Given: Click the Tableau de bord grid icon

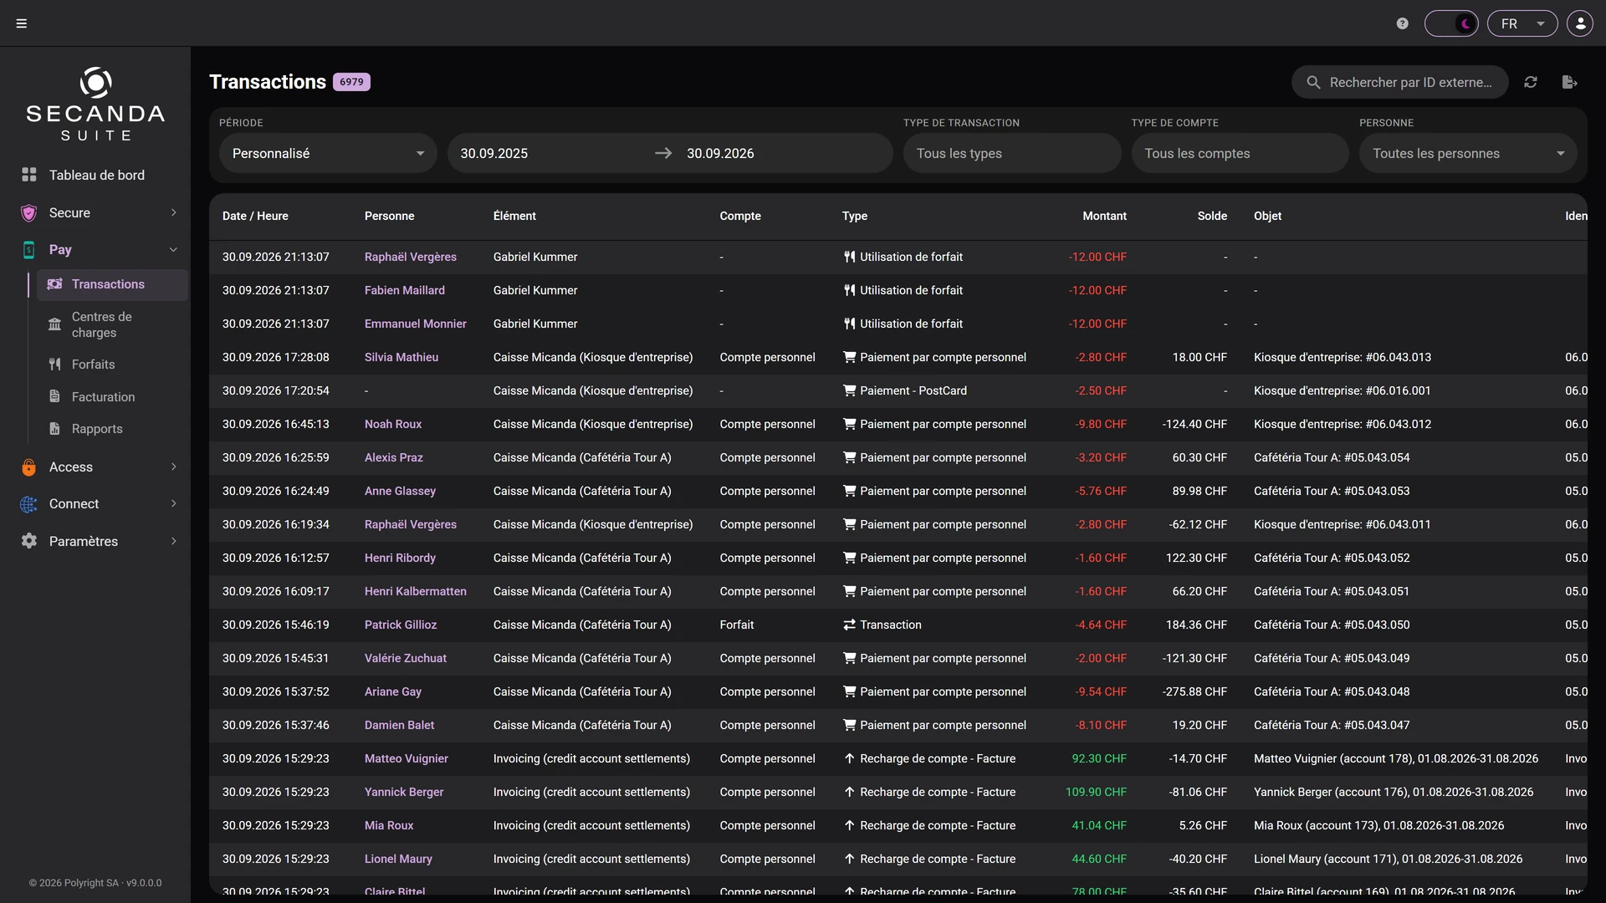Looking at the screenshot, I should [x=29, y=175].
